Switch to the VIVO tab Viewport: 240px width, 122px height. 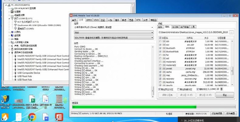tap(96, 20)
